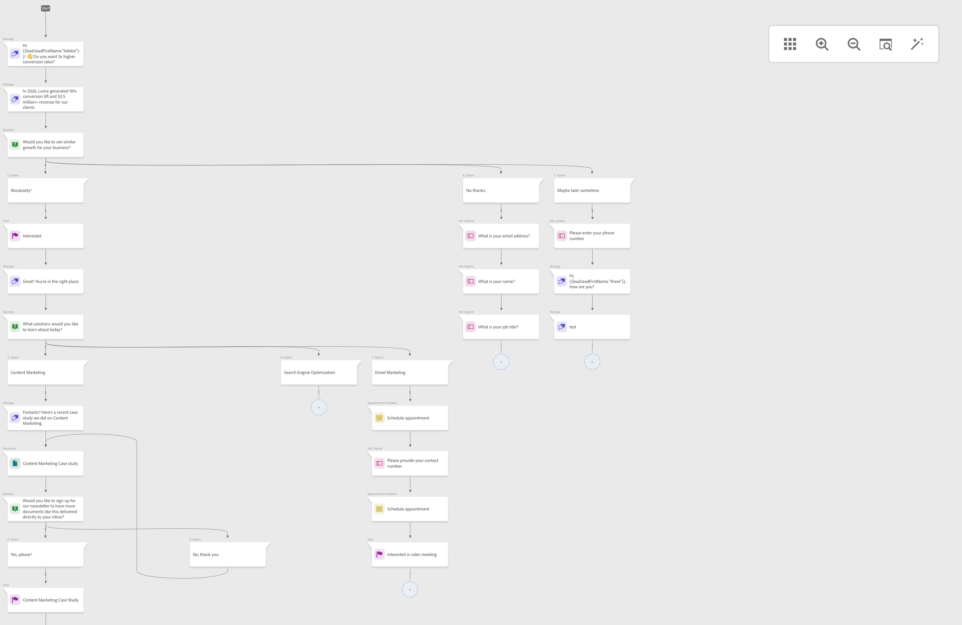Viewport: 962px width, 625px height.
Task: Open the Maybe later sometime. option
Action: [592, 190]
